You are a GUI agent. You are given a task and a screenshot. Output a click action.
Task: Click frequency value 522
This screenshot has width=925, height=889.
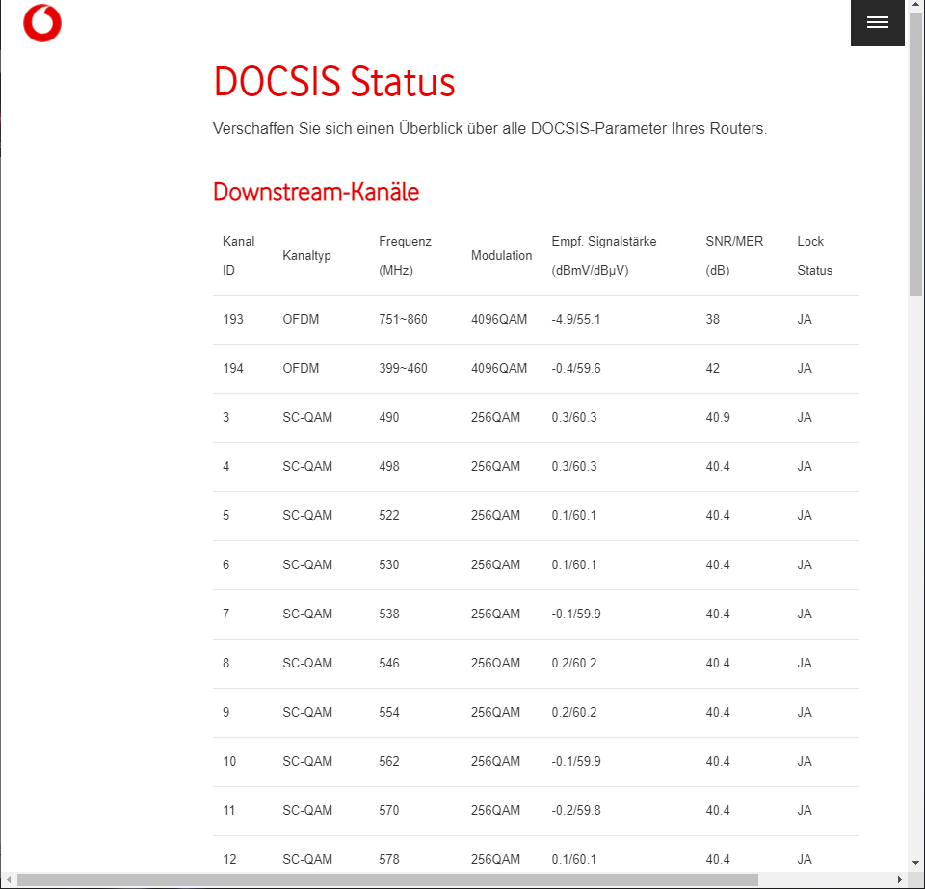(x=388, y=515)
